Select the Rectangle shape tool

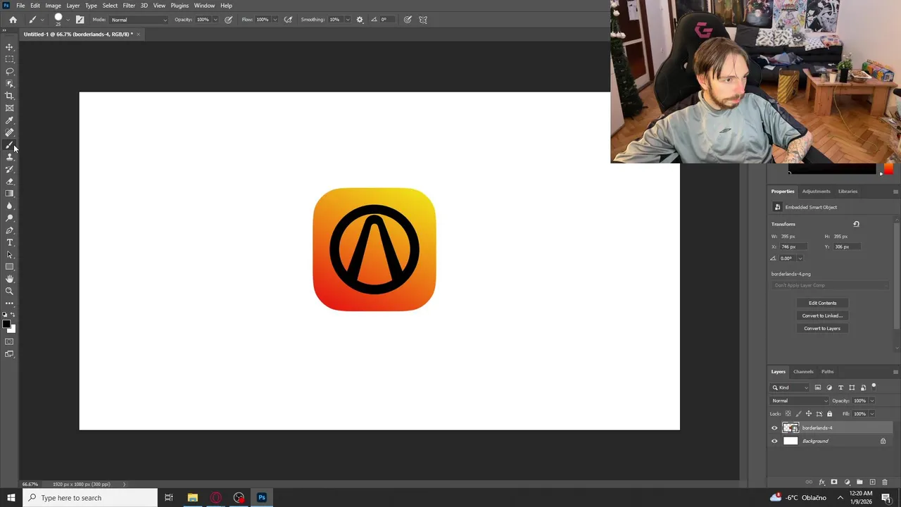coord(10,267)
